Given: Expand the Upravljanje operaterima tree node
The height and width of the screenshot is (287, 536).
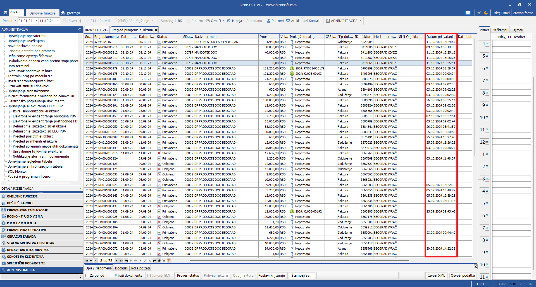Looking at the screenshot, I should point(4,36).
